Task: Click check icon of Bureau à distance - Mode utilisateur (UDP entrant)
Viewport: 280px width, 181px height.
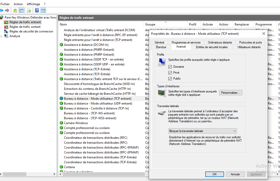Action: (61, 103)
